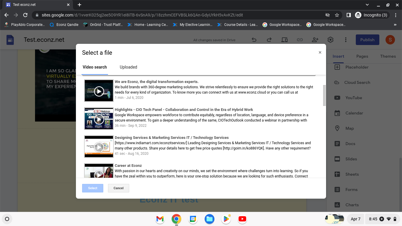The height and width of the screenshot is (226, 402).
Task: Click the blue Publish button
Action: [367, 40]
